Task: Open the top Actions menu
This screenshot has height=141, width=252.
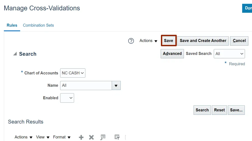Action: (x=148, y=41)
